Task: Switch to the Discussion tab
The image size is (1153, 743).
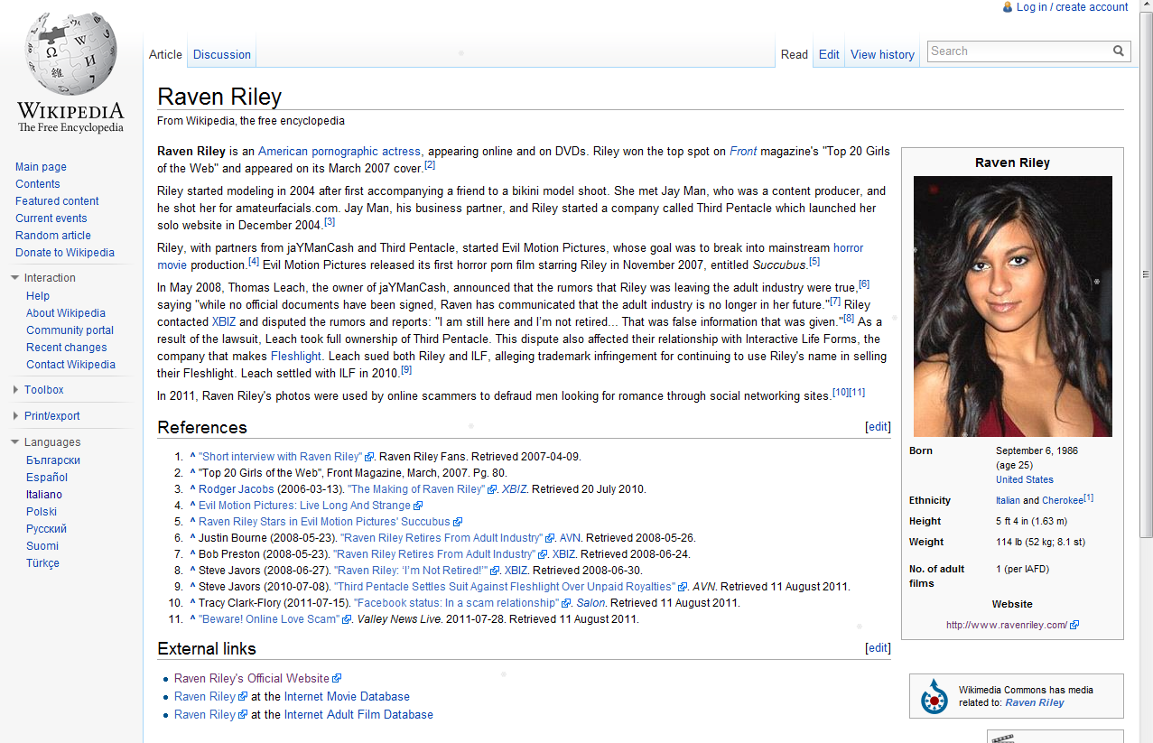Action: click(x=222, y=54)
